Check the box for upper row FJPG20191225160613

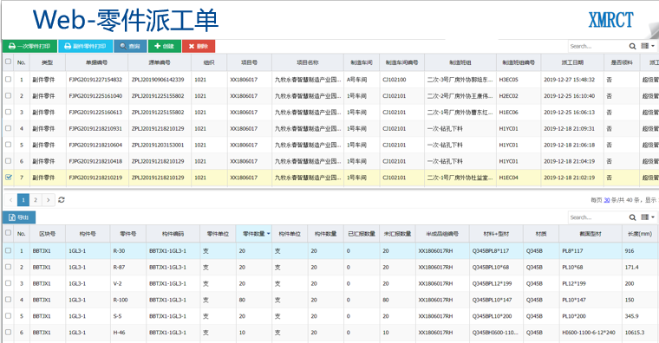pyautogui.click(x=8, y=112)
